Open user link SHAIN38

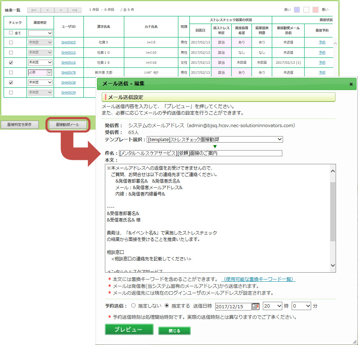point(68,83)
